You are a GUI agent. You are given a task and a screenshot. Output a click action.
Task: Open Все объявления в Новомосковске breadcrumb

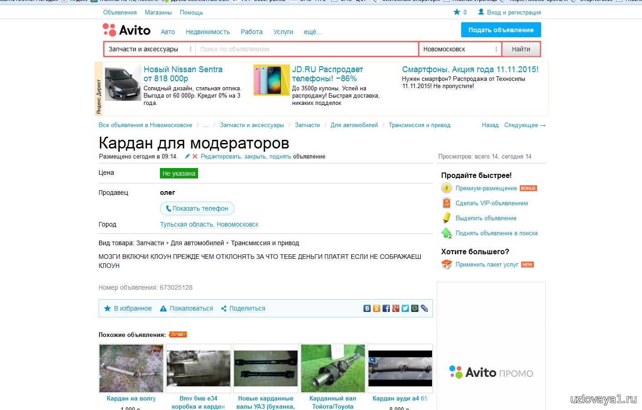click(145, 125)
